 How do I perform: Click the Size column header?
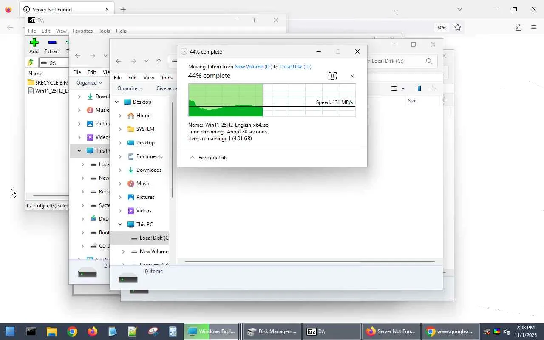click(412, 101)
